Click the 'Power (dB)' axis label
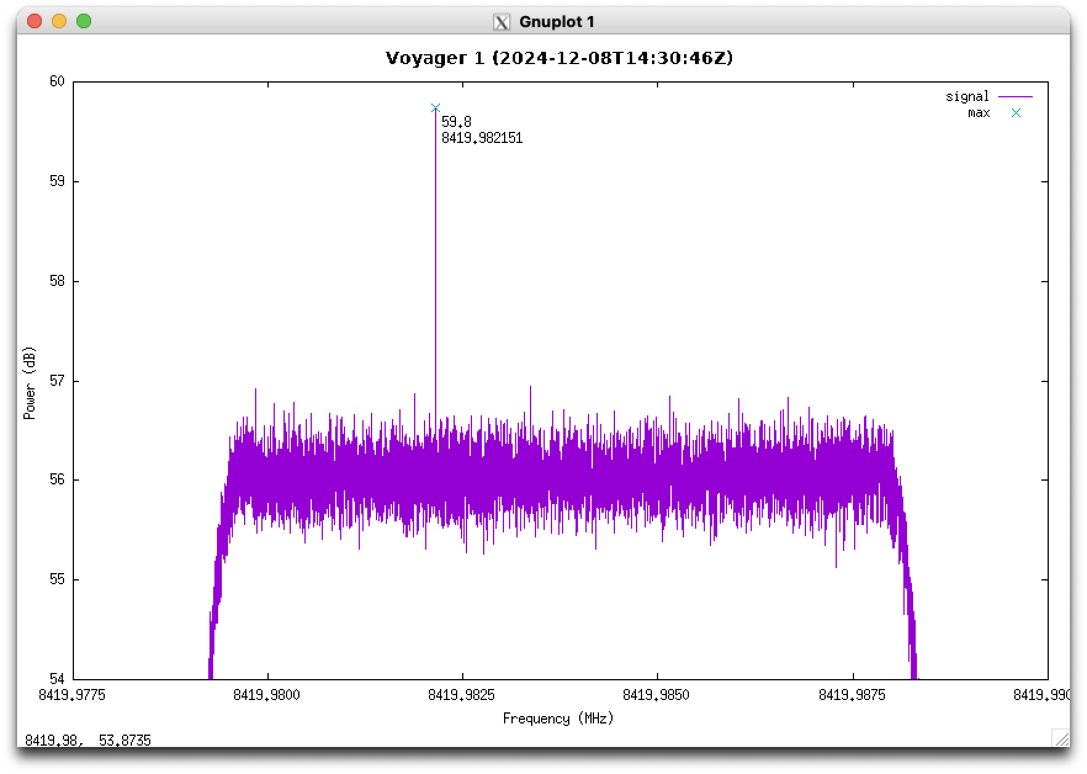 29,383
